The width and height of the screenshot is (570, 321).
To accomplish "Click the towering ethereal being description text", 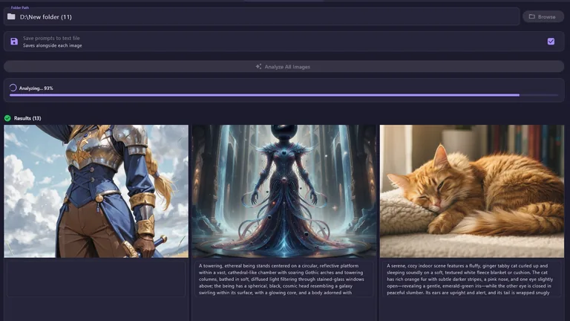I will (282, 279).
